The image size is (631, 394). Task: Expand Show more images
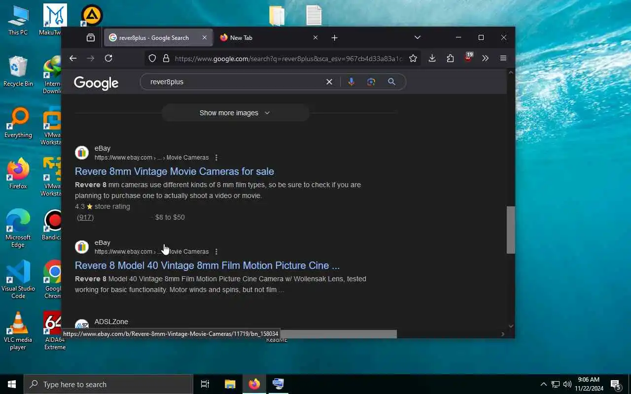point(235,113)
